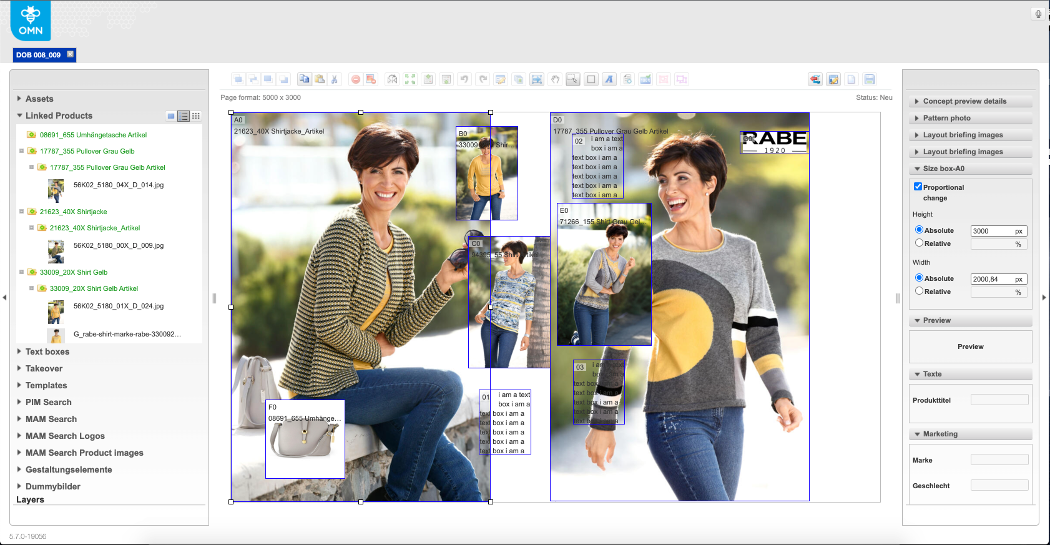Screen dimensions: 1050x545
Task: Select Relative radio button under Width
Action: click(x=919, y=291)
